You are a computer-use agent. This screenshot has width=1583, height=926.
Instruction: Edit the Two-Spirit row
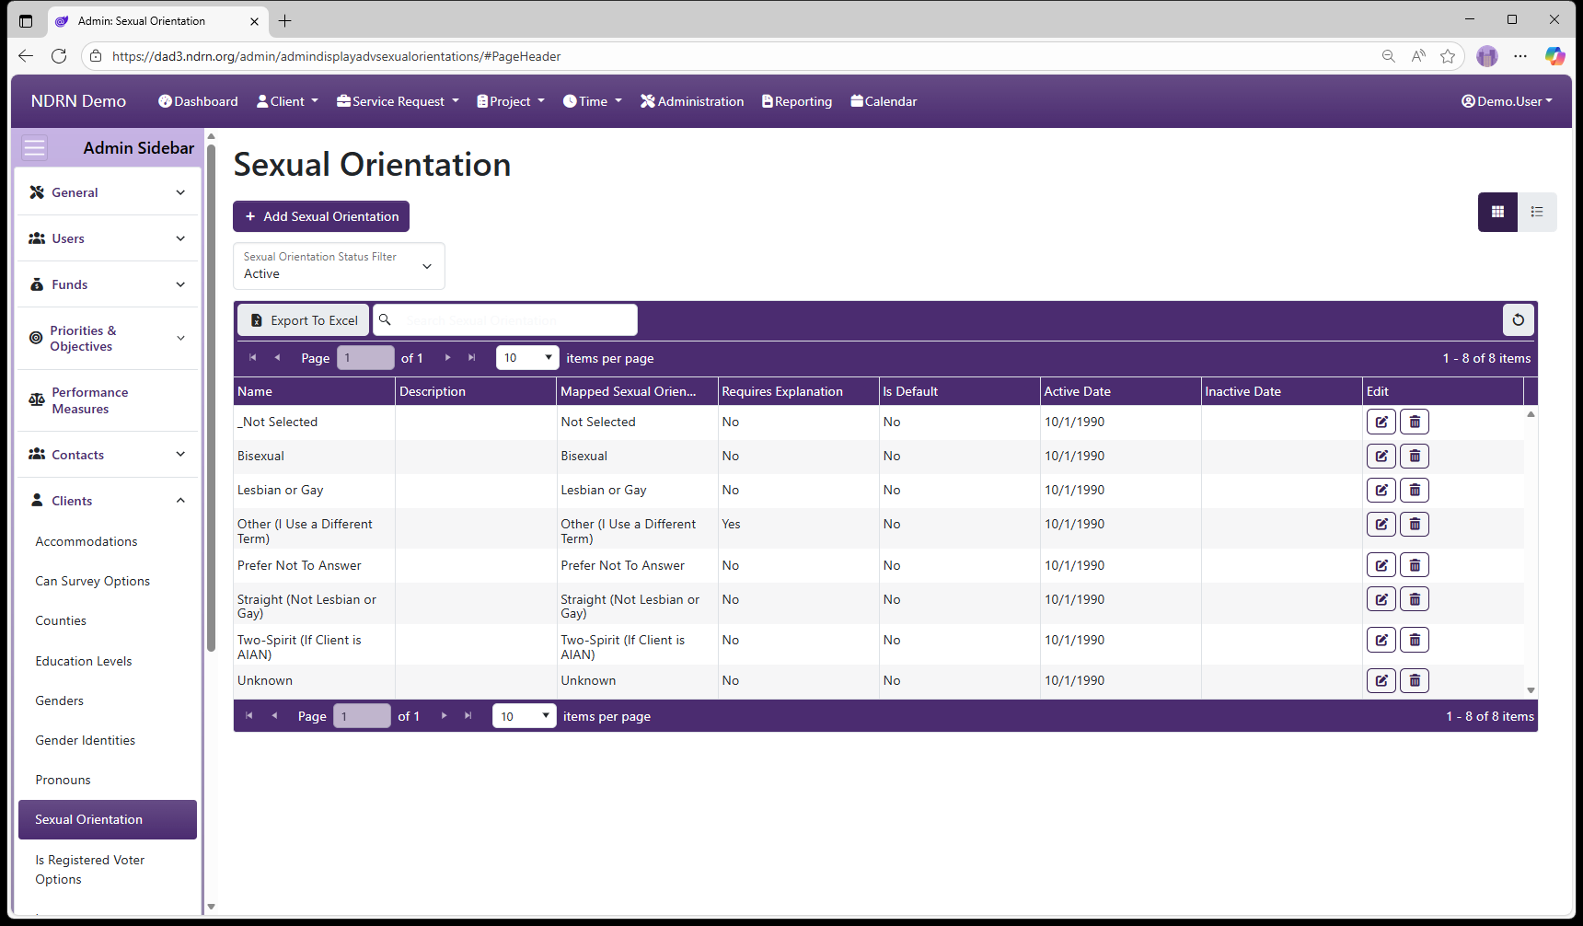click(x=1381, y=640)
